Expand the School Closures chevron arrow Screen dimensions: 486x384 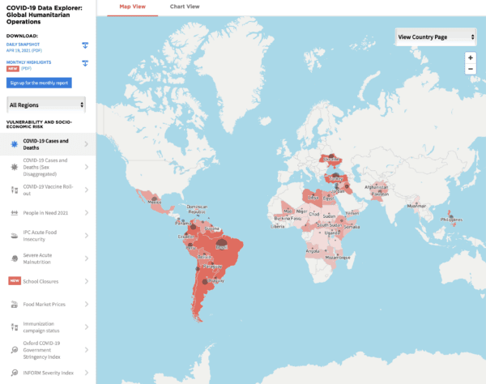tap(87, 281)
